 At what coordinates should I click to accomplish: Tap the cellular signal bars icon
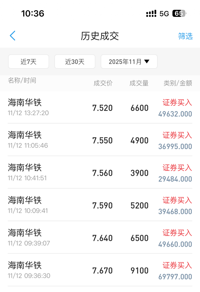(x=151, y=14)
